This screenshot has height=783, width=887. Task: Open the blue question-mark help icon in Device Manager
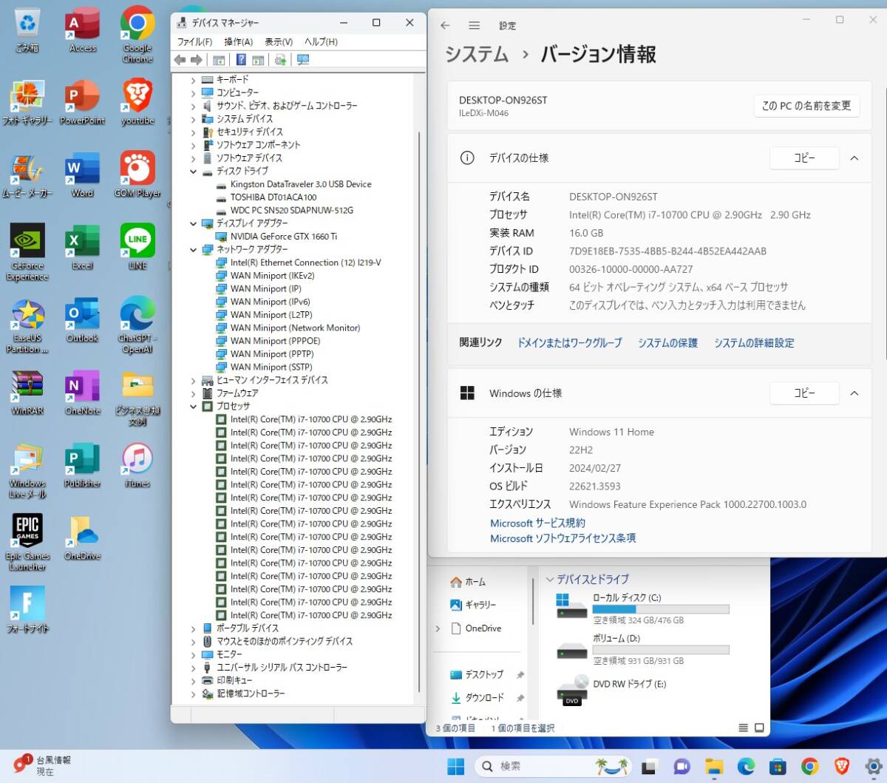click(x=241, y=60)
